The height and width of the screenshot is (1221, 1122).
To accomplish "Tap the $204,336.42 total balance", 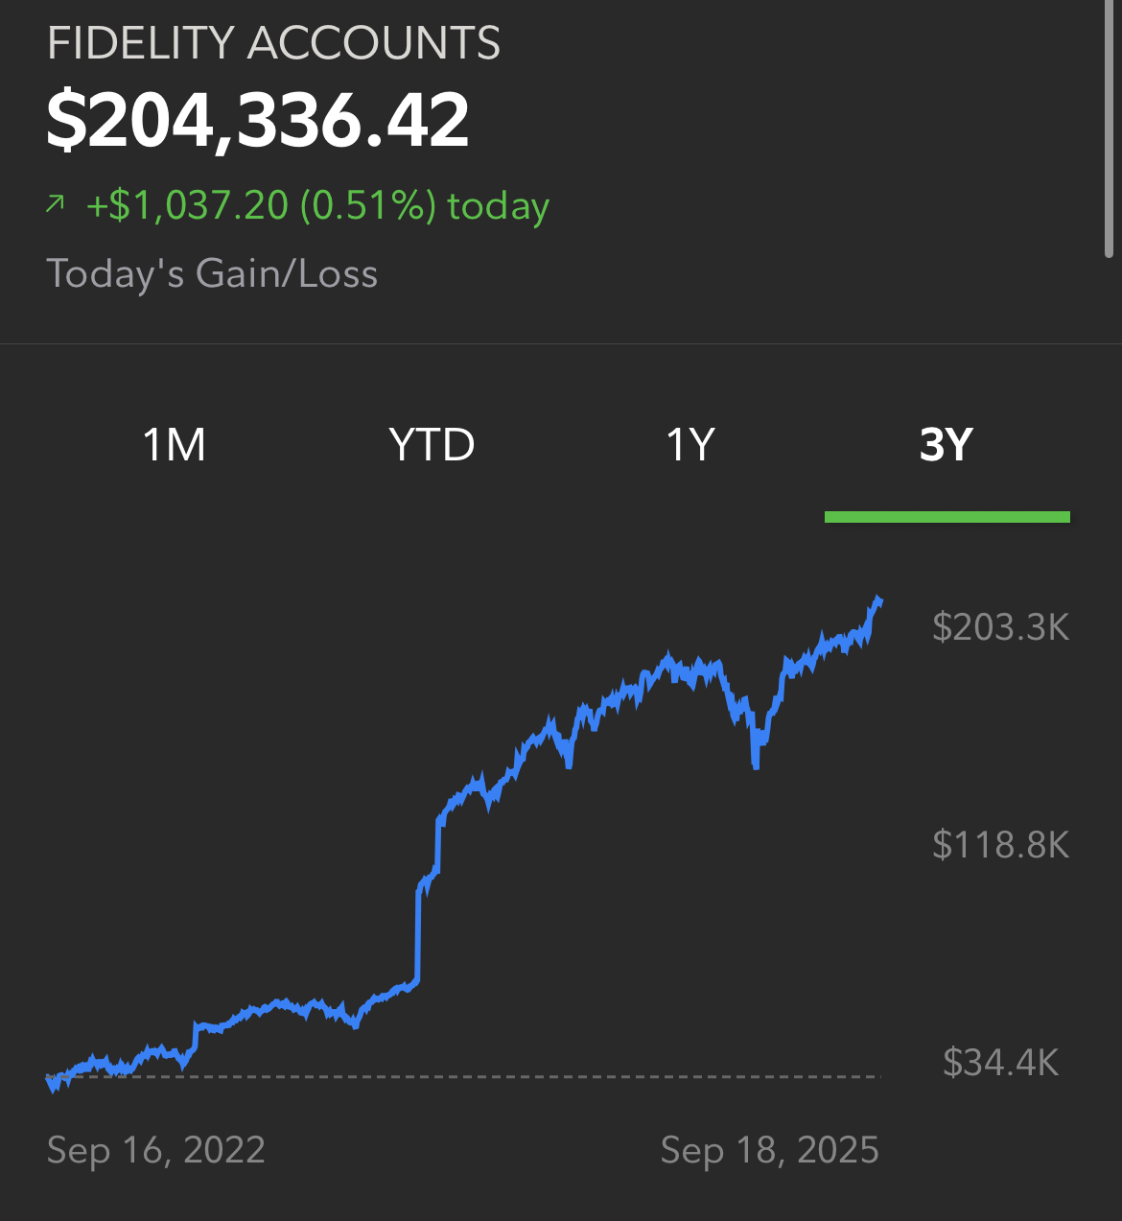I will [x=258, y=121].
